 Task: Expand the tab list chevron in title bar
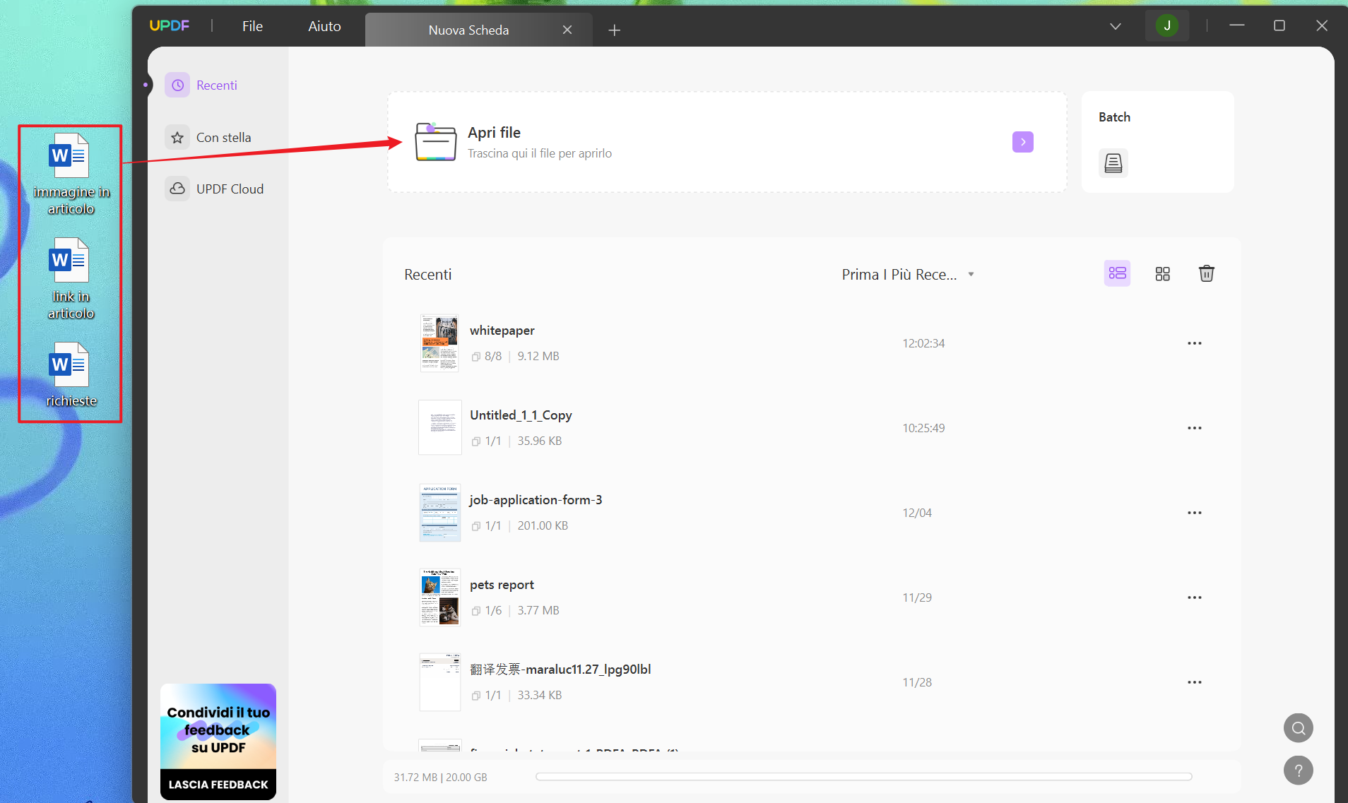click(1115, 26)
